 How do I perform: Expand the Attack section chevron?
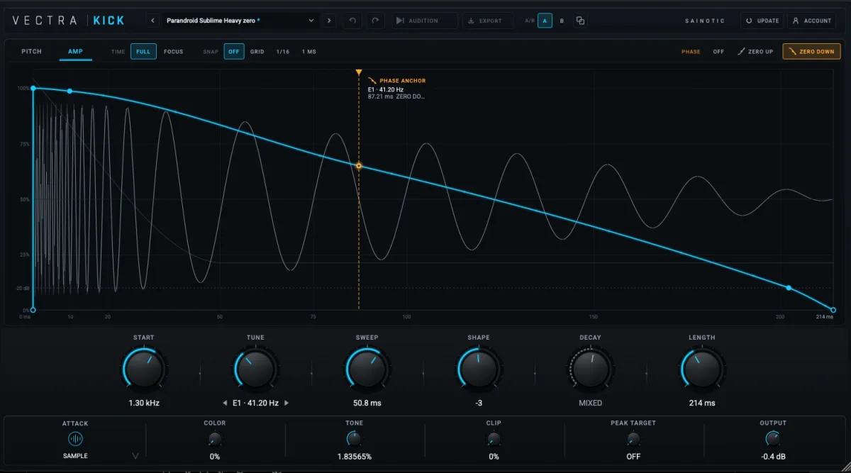pos(135,455)
